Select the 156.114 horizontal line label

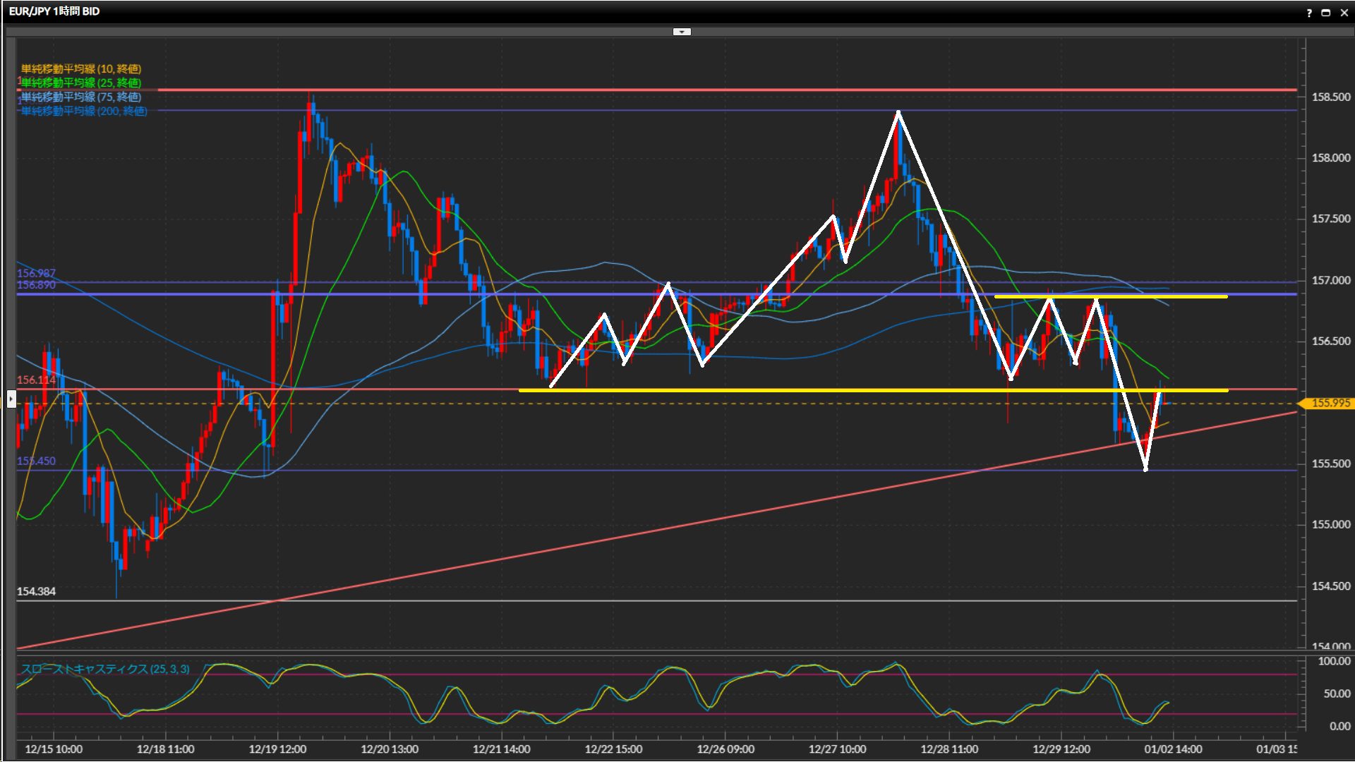point(36,380)
